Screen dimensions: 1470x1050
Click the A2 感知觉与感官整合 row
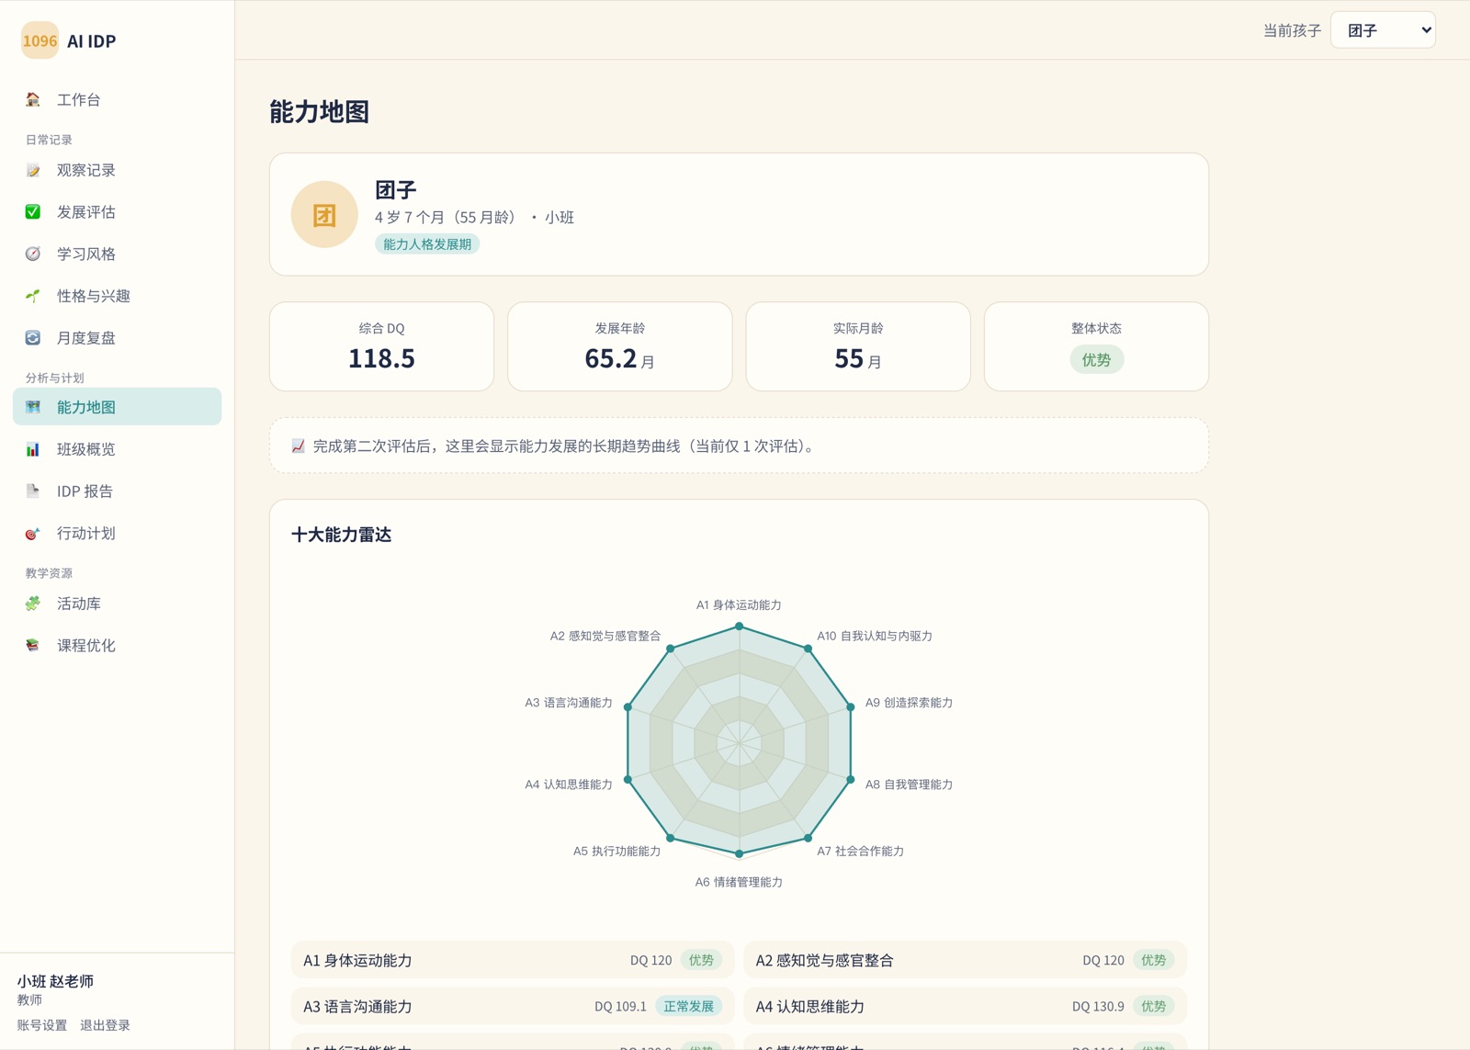coord(965,960)
